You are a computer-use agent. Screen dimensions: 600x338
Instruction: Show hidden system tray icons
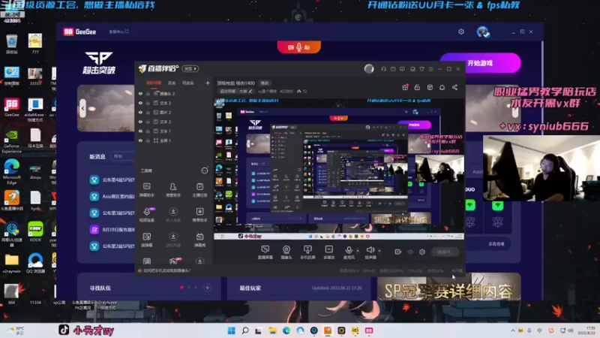513,330
